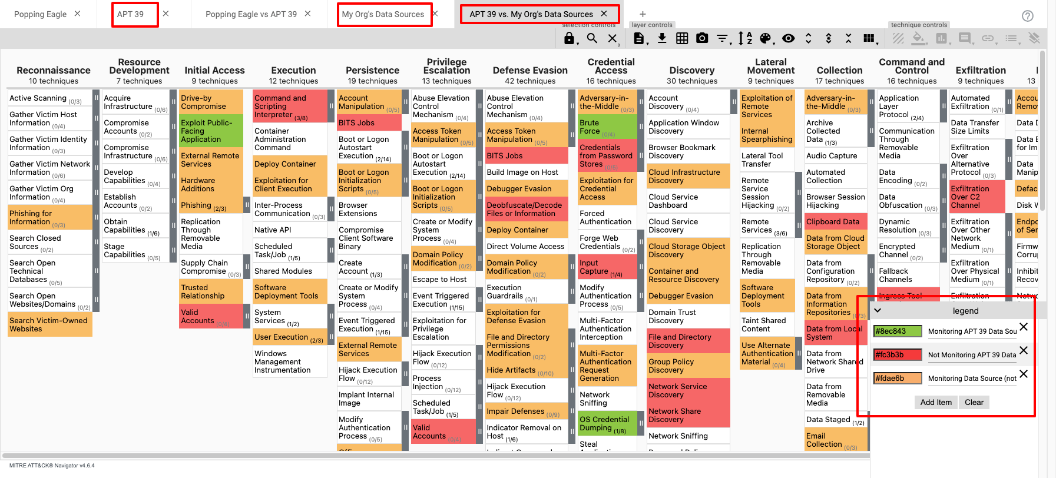This screenshot has width=1056, height=478.
Task: Click the help question mark icon
Action: point(1028,16)
